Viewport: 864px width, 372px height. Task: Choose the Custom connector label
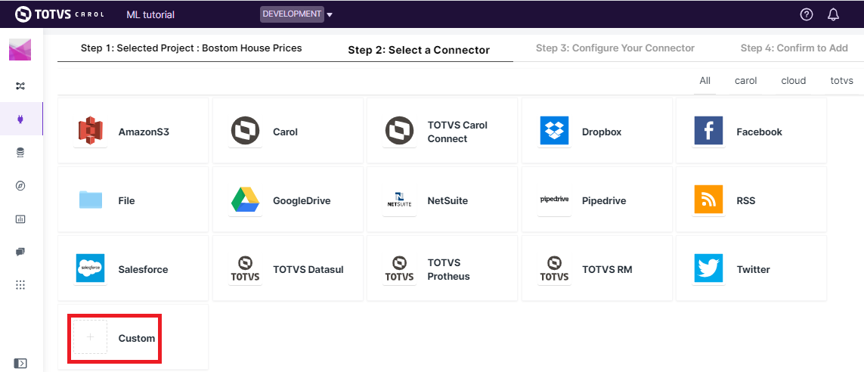pos(137,338)
